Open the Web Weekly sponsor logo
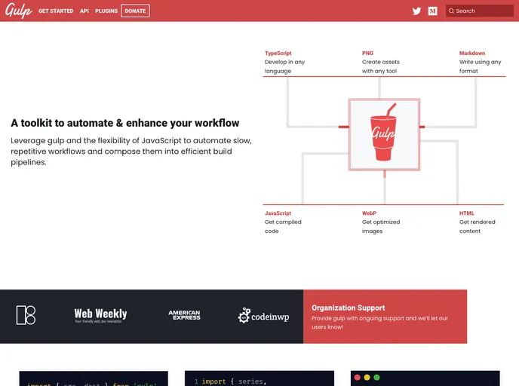Viewport: 519px width, 386px height. coord(100,315)
